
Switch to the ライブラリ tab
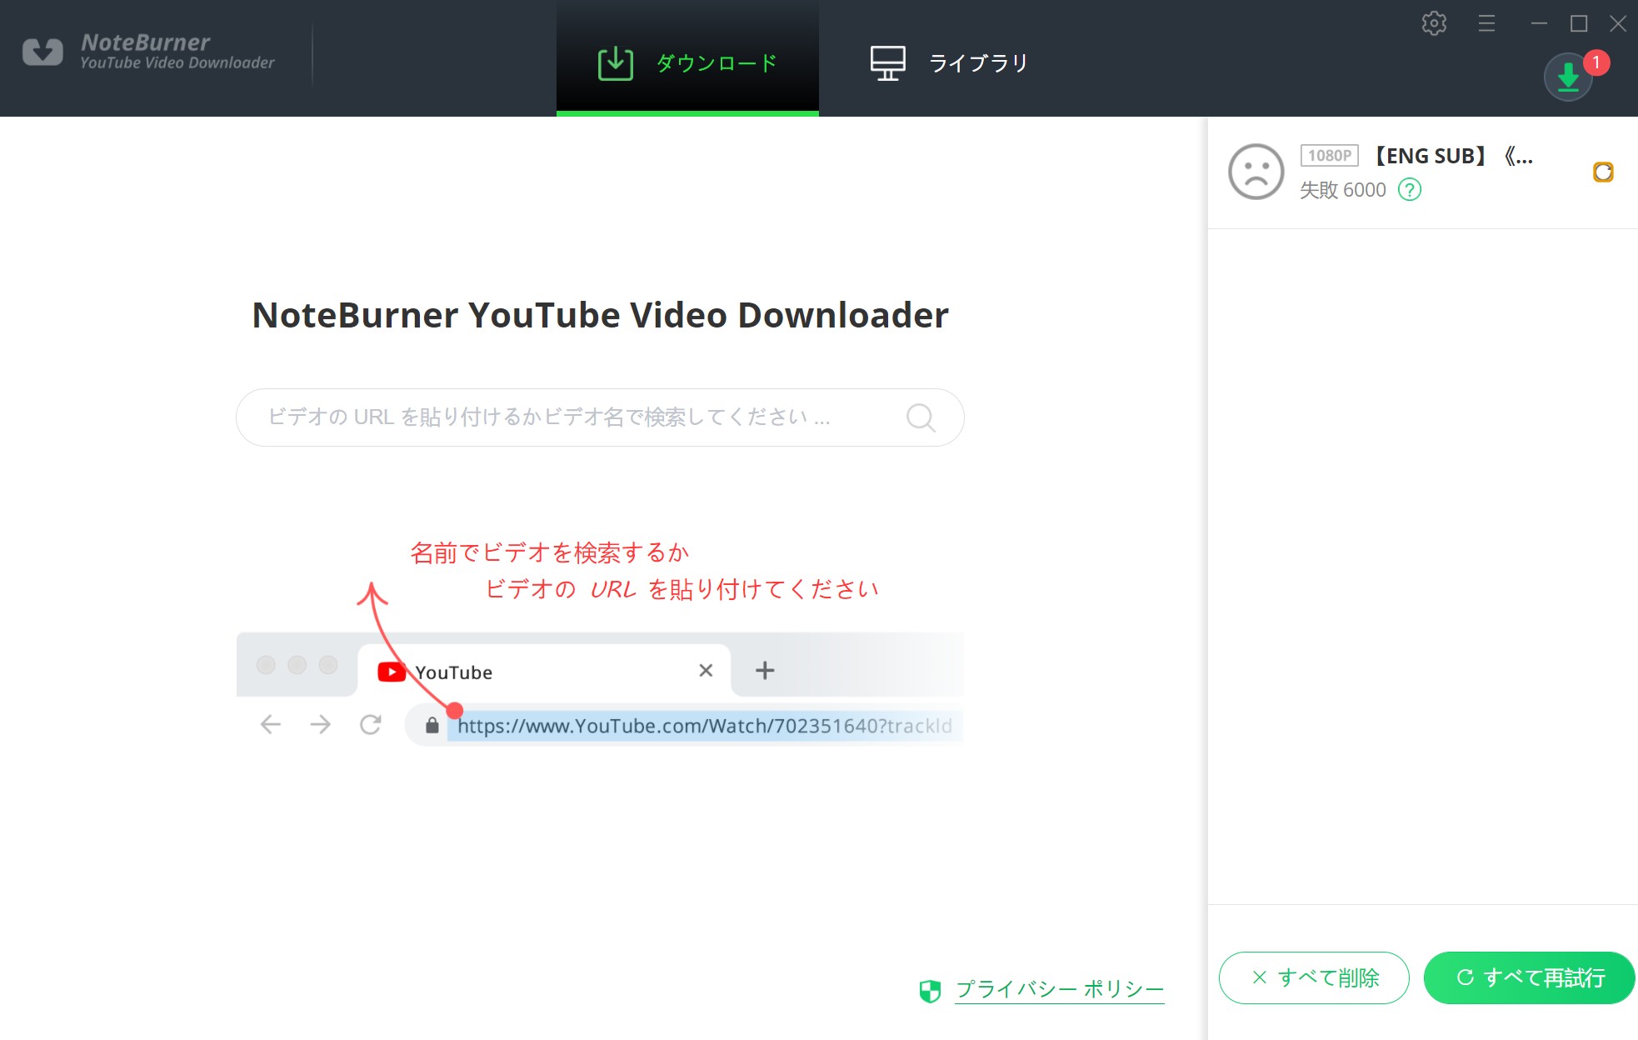[x=949, y=62]
